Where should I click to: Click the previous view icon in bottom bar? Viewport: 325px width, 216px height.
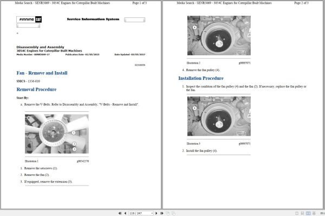[167, 213]
